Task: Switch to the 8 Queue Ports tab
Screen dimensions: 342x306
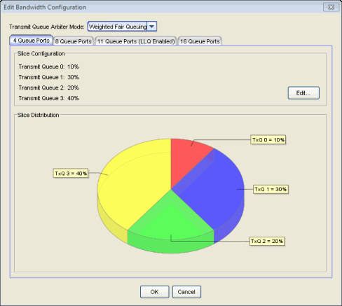Action: (x=74, y=41)
